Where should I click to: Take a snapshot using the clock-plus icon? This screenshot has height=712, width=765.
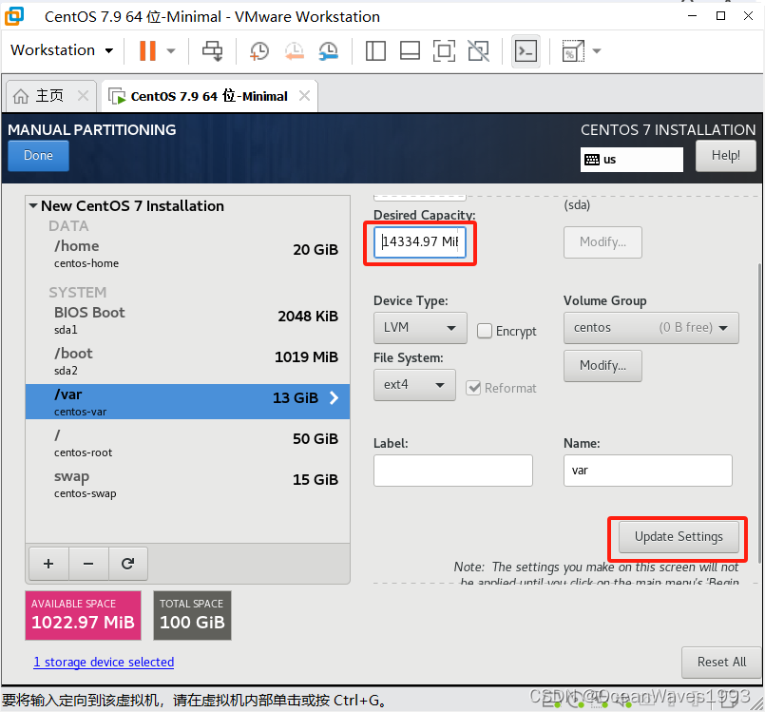point(259,50)
